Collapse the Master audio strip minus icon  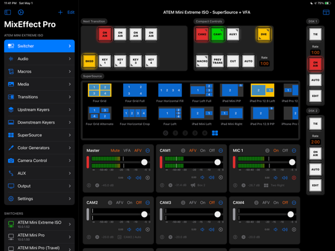click(147, 150)
